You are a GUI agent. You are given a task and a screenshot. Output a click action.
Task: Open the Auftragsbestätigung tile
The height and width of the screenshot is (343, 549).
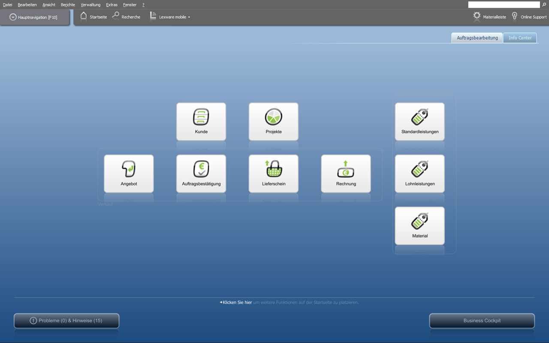(x=201, y=174)
